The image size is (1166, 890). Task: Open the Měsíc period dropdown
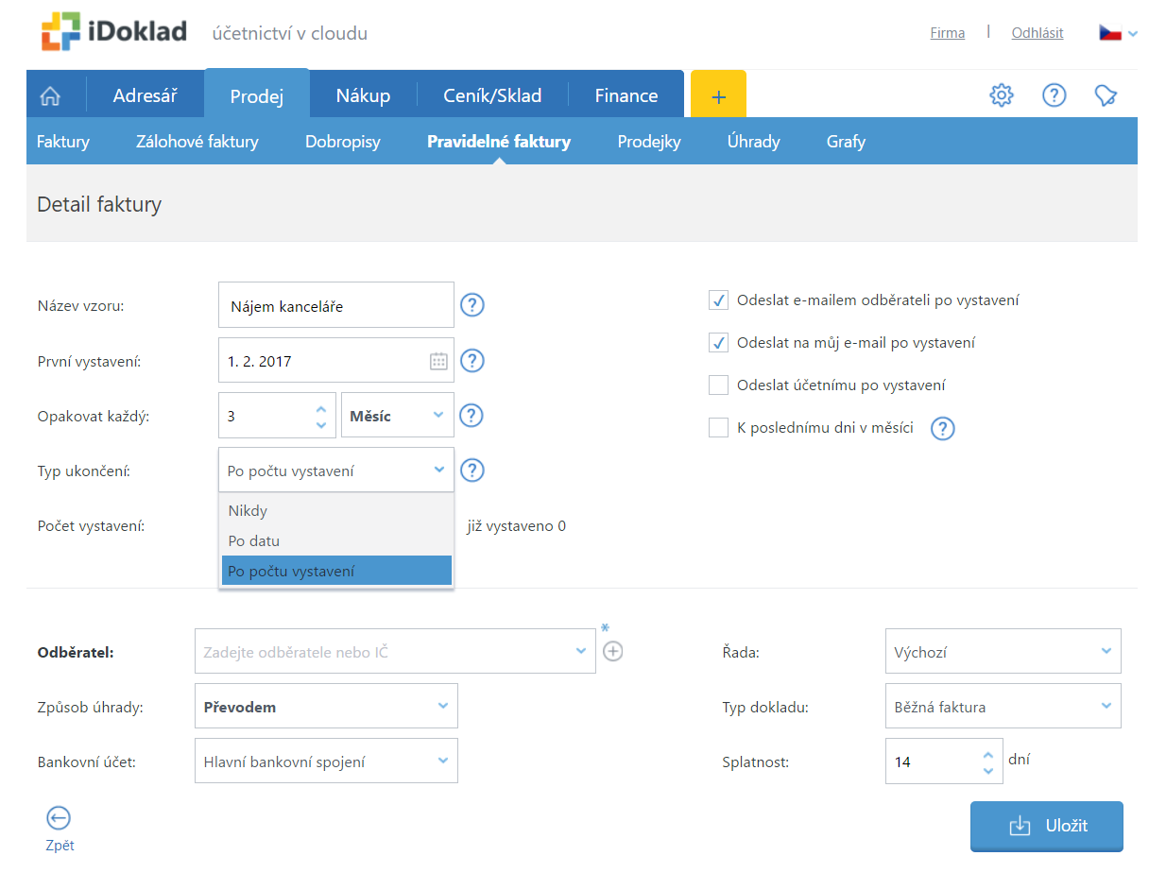coord(398,416)
